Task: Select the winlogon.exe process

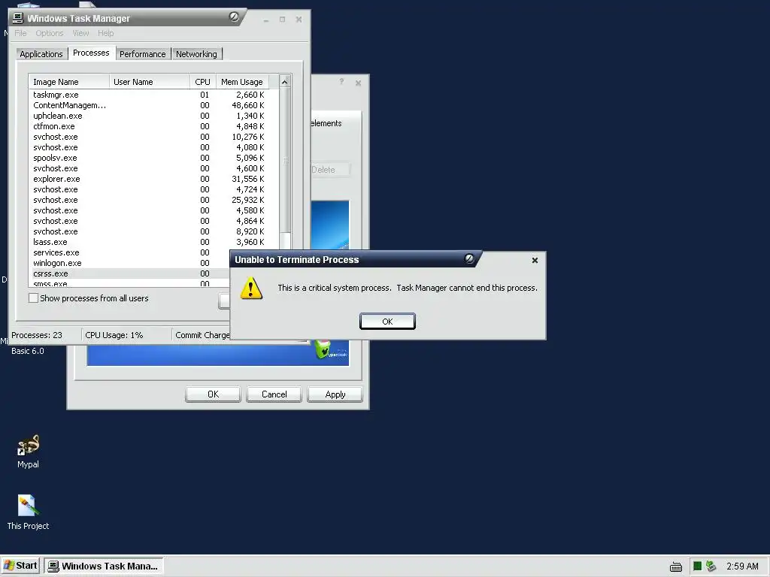Action: pyautogui.click(x=129, y=263)
